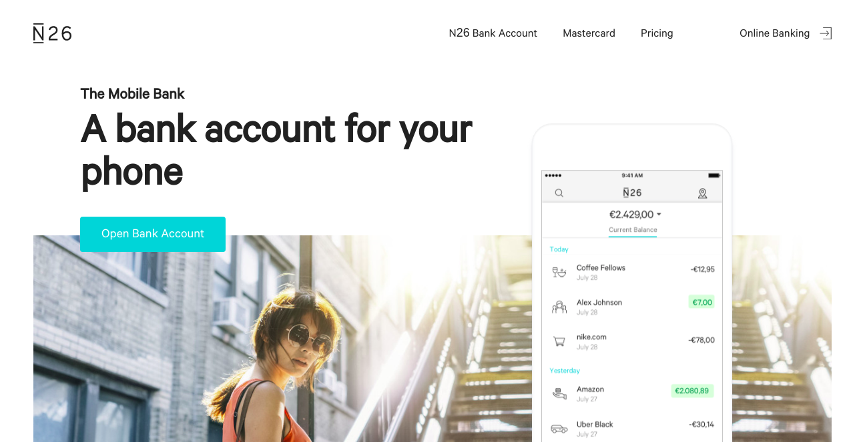Open the N26 Bank Account menu item

click(493, 33)
